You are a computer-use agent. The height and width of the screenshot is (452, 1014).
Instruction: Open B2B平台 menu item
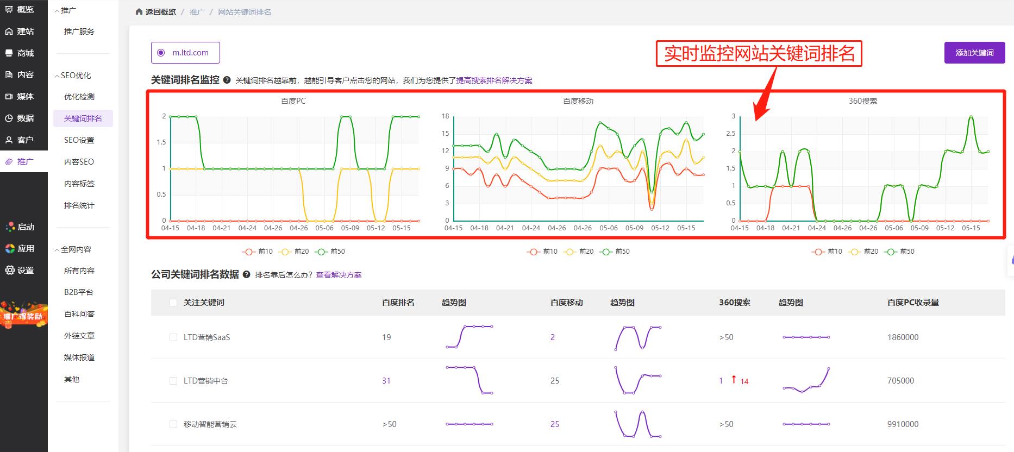(79, 292)
